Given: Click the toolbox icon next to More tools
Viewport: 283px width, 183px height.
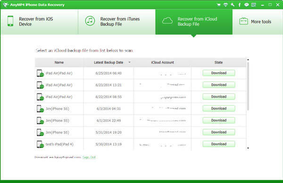Looking at the screenshot, I should 244,21.
